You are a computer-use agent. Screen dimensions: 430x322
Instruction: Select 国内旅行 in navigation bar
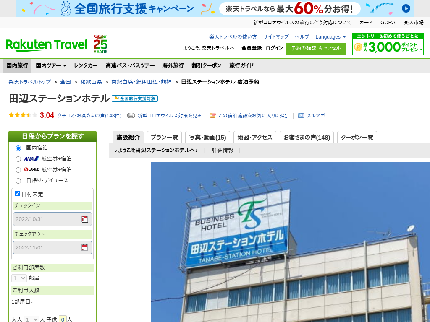click(17, 65)
